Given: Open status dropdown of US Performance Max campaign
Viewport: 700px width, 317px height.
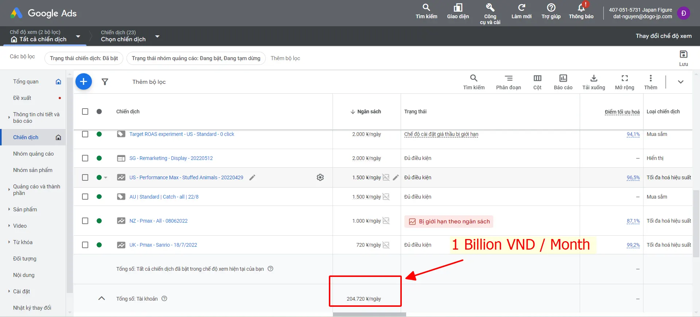Looking at the screenshot, I should point(106,178).
